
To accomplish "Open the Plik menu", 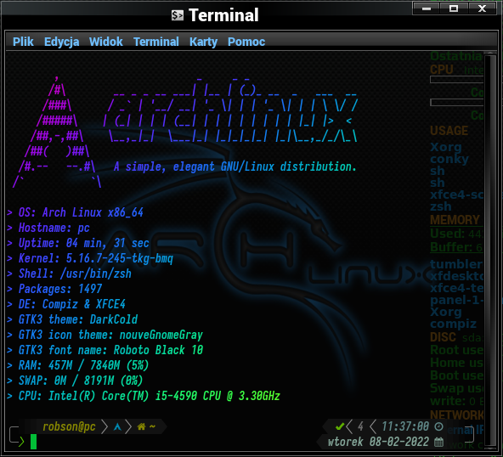I will point(23,42).
